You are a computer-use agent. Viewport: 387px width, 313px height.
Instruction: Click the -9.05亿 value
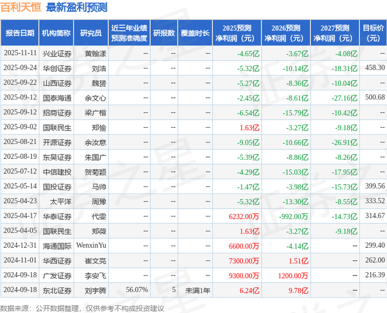click(248, 143)
